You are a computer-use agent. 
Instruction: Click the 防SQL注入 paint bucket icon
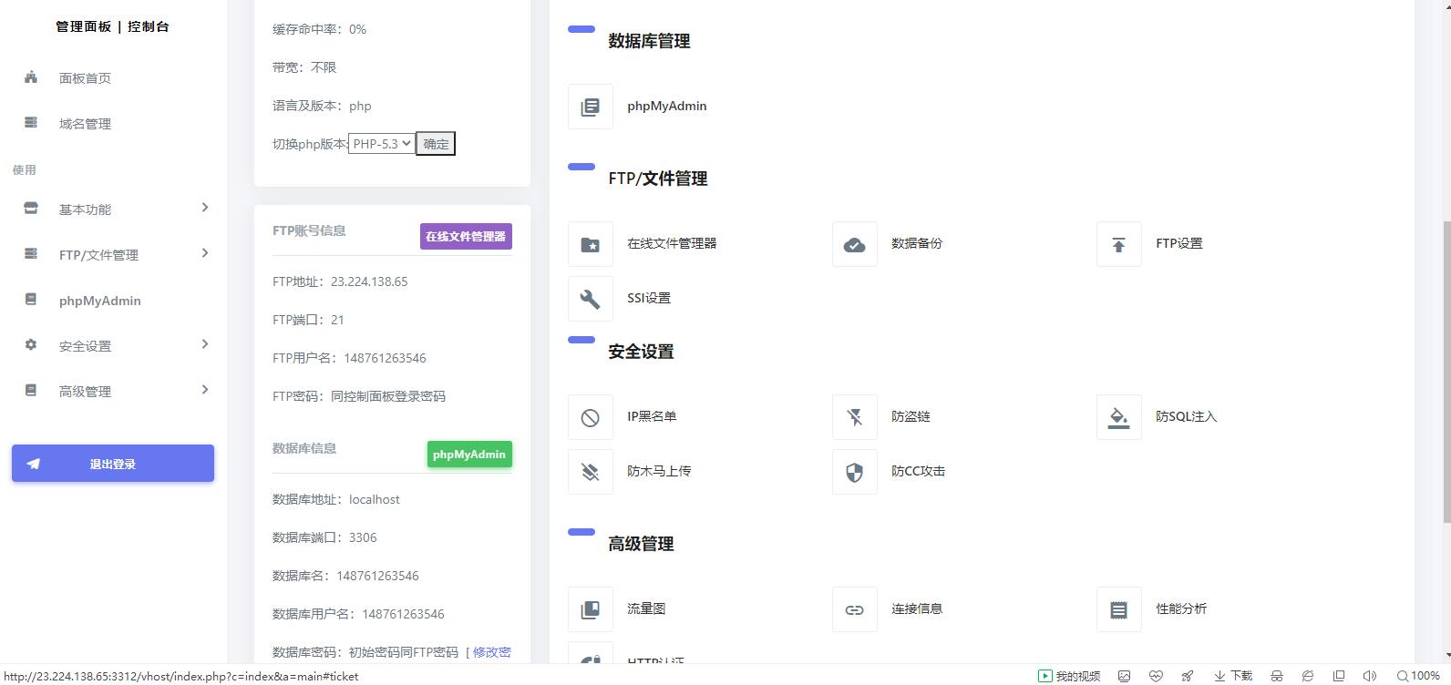pos(1118,417)
